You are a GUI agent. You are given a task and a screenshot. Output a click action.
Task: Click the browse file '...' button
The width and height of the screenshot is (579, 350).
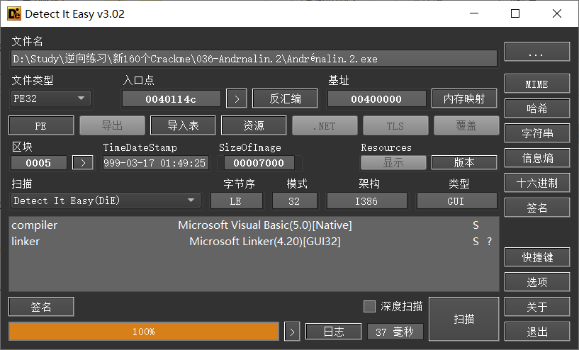536,52
